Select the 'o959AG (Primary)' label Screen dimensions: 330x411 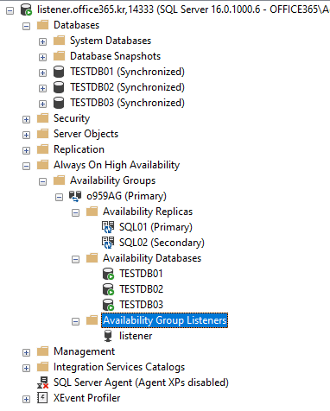coord(126,196)
